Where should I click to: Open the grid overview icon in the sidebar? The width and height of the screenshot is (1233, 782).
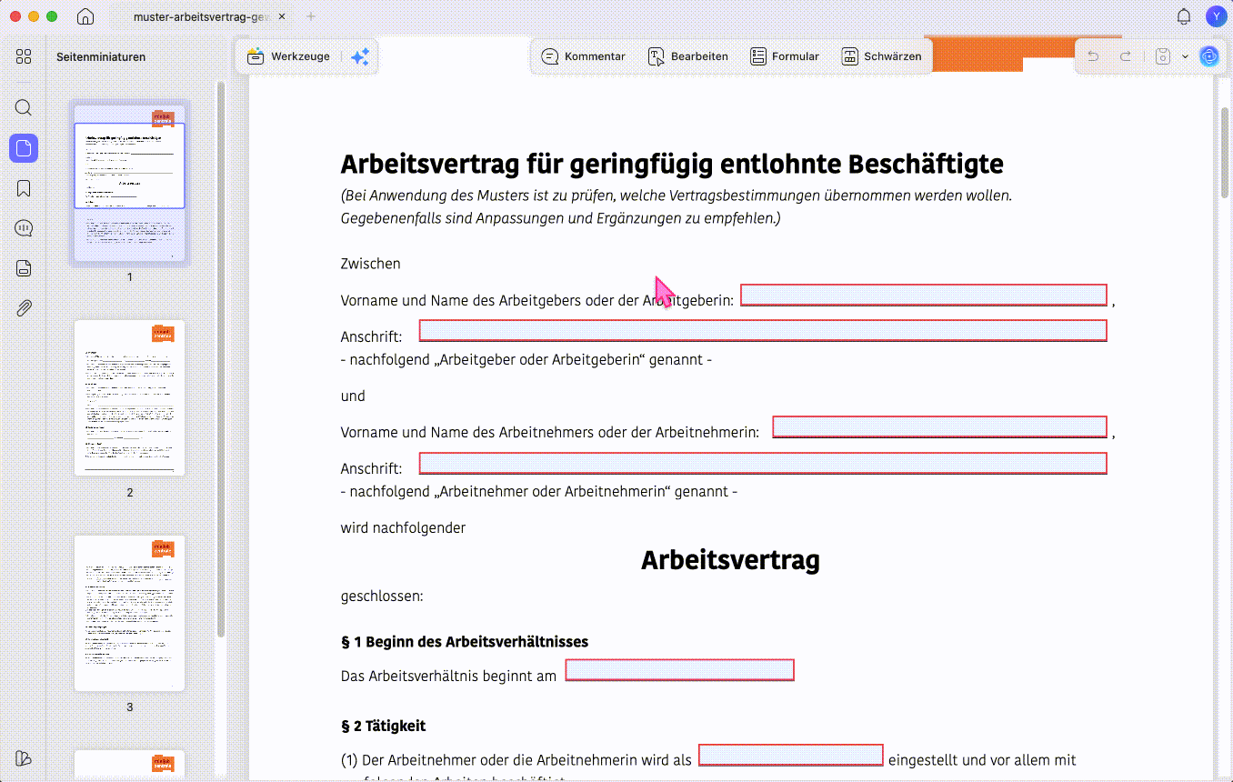click(x=24, y=56)
